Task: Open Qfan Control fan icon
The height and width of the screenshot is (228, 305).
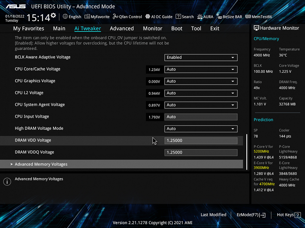Action: coord(115,17)
